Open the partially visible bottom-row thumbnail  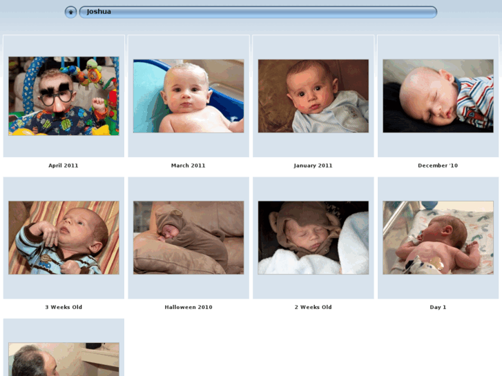click(64, 359)
